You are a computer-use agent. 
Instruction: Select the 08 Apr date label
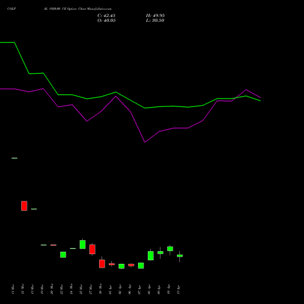tap(149, 289)
